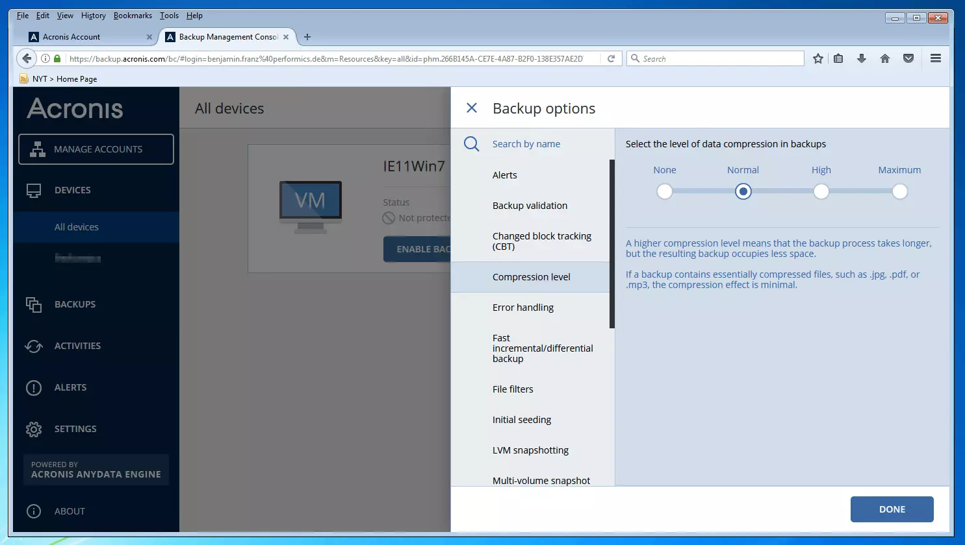The height and width of the screenshot is (545, 965).
Task: Go to the browser home icon
Action: [x=885, y=58]
